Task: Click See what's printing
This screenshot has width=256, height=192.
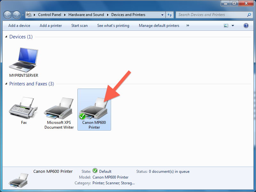Action: click(x=113, y=26)
